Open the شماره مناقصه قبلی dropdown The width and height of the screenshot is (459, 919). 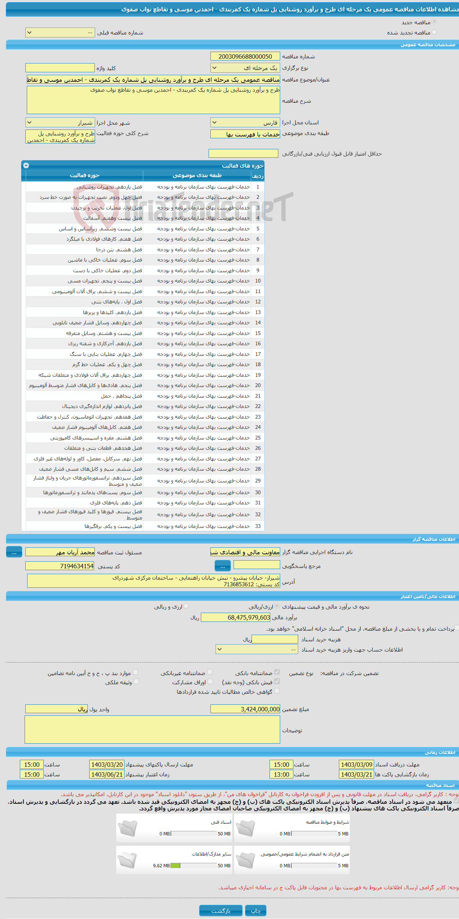coord(60,33)
